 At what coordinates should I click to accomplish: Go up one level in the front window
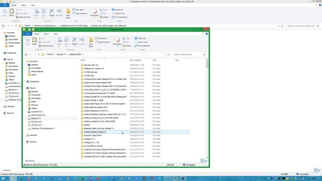(x=39, y=54)
